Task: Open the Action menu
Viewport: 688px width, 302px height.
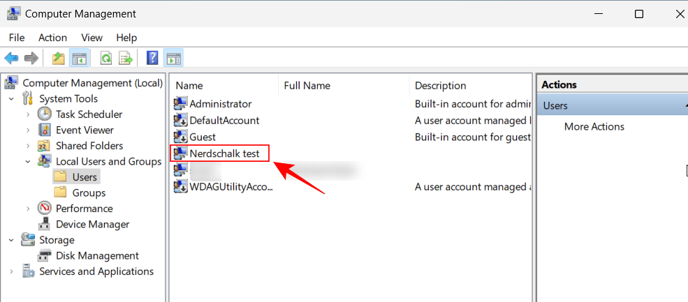Action: (x=52, y=38)
